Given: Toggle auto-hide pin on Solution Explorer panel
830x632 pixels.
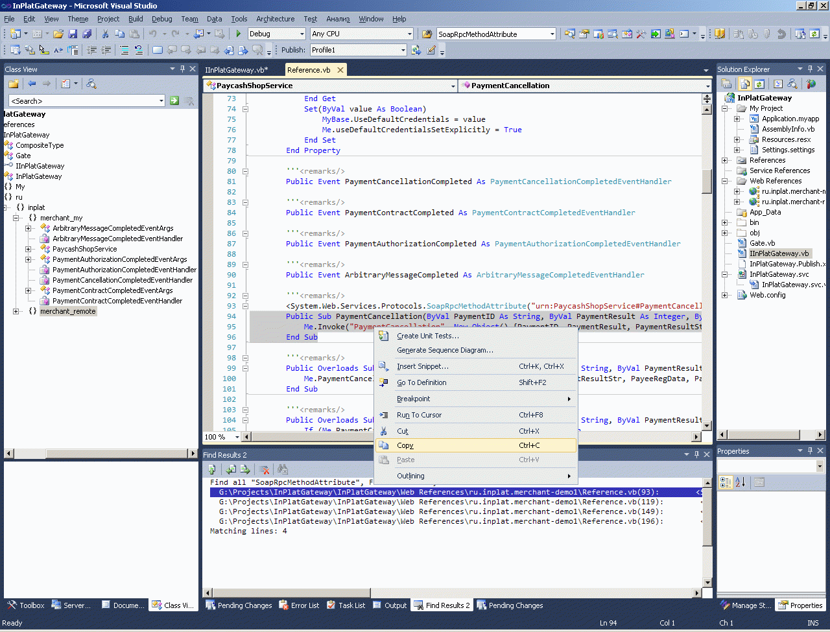Looking at the screenshot, I should (810, 69).
